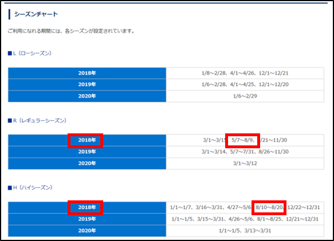Viewport: 334px width, 241px height.
Task: Select 2019年 cell in low season table
Action: pos(87,85)
